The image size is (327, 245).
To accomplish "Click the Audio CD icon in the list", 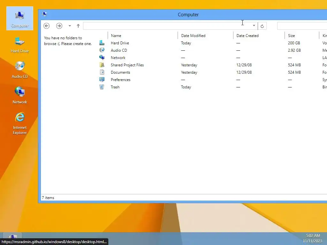I will pos(102,50).
